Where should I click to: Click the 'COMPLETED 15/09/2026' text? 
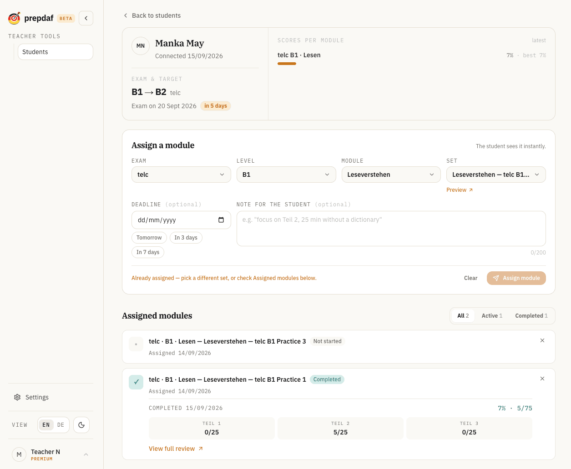point(186,408)
